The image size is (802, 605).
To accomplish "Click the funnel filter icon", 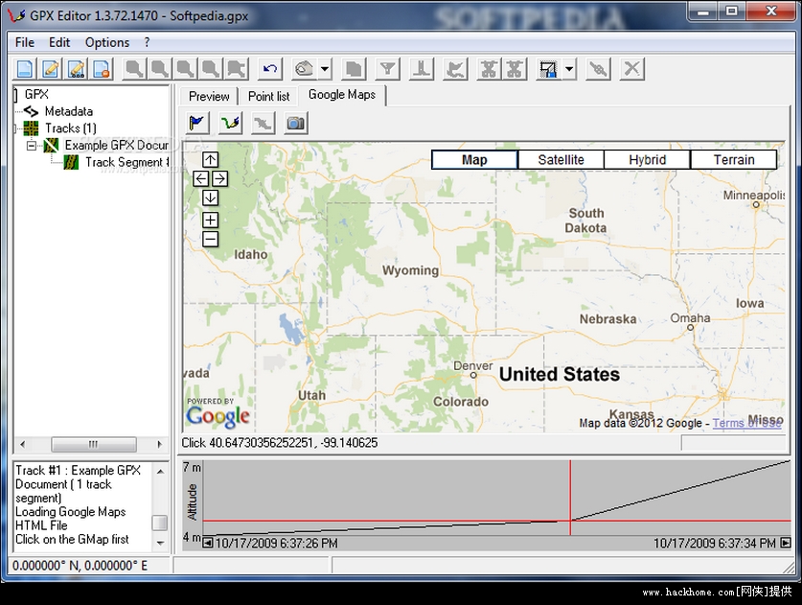I will point(388,69).
